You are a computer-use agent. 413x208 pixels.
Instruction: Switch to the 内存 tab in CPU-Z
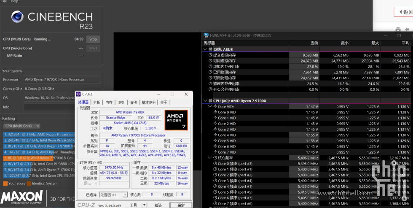109,102
